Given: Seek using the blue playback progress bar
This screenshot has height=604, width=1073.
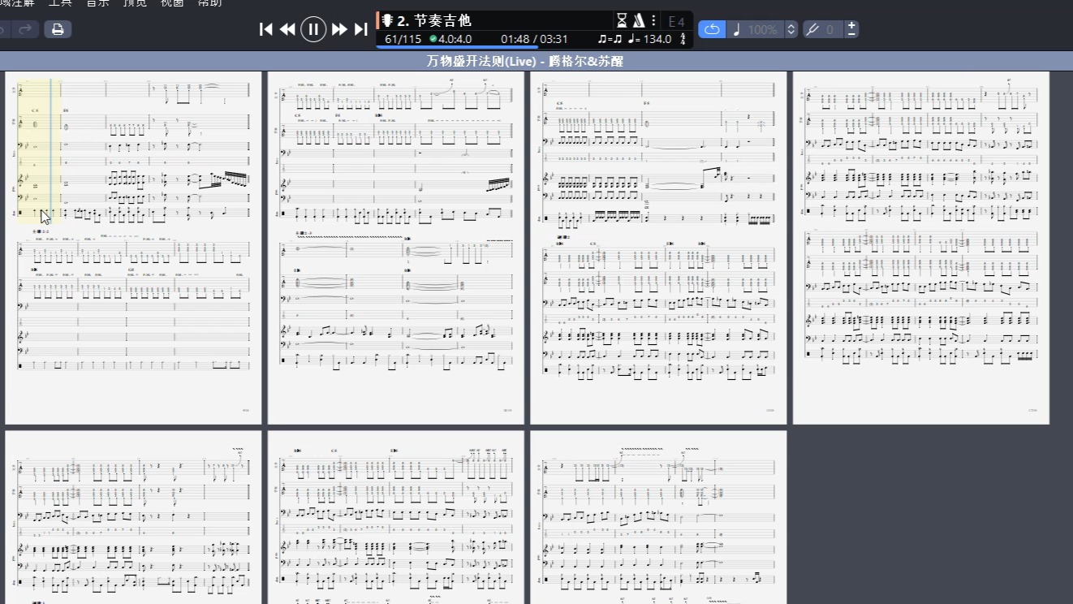Looking at the screenshot, I should (x=457, y=47).
